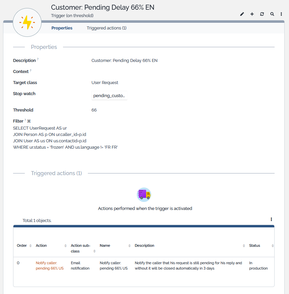Click the magnifier search icon
Viewport: 289px width, 294px height.
click(272, 14)
